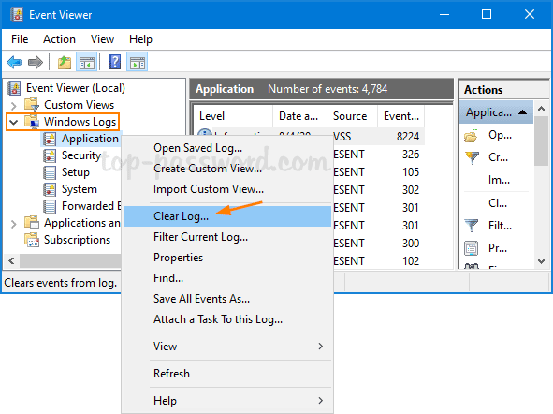Click the Open Saved Log folder icon in Actions
The width and height of the screenshot is (553, 414).
(x=472, y=136)
